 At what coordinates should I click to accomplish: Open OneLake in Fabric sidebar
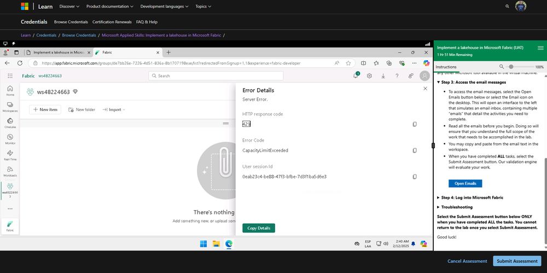[x=10, y=123]
